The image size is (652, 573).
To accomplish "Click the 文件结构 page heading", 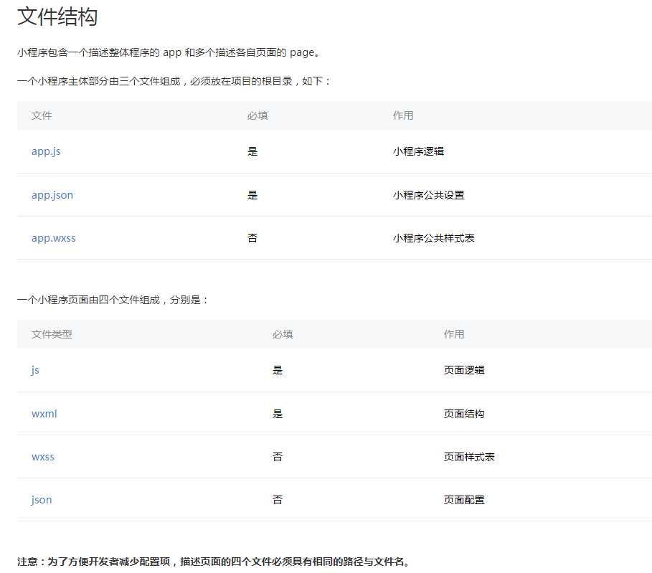I will (x=57, y=16).
